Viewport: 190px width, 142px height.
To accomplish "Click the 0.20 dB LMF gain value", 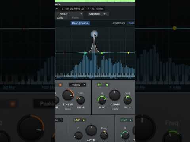I will (x=91, y=140).
